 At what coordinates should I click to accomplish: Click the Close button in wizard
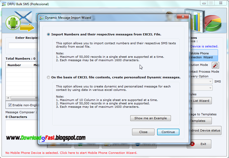pos(143,132)
